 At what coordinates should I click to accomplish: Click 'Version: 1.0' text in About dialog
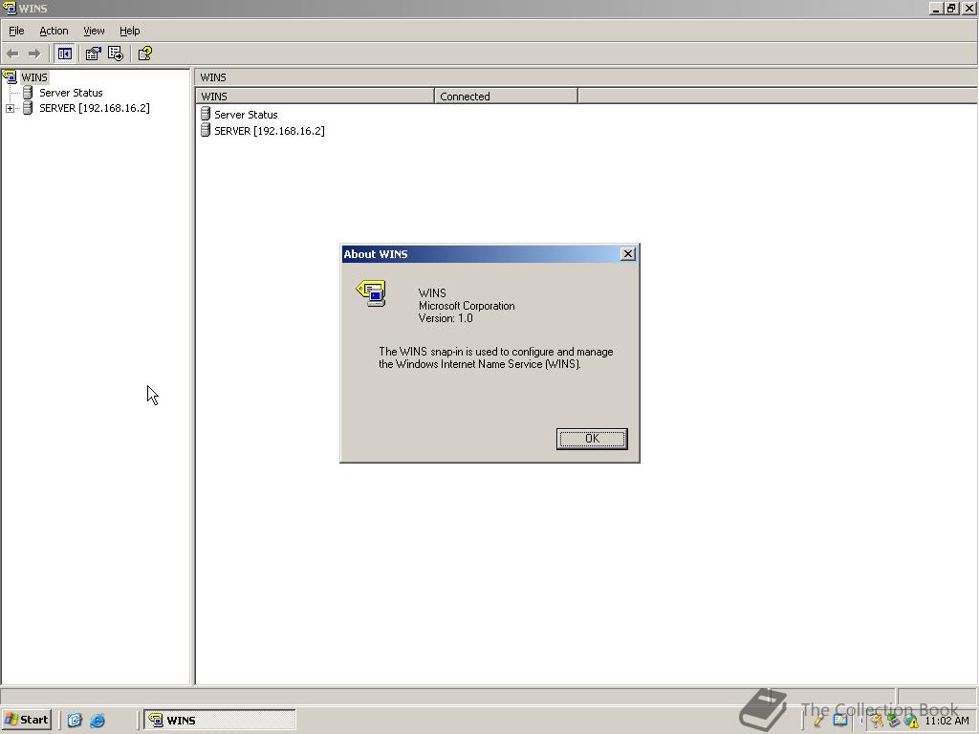pos(446,318)
